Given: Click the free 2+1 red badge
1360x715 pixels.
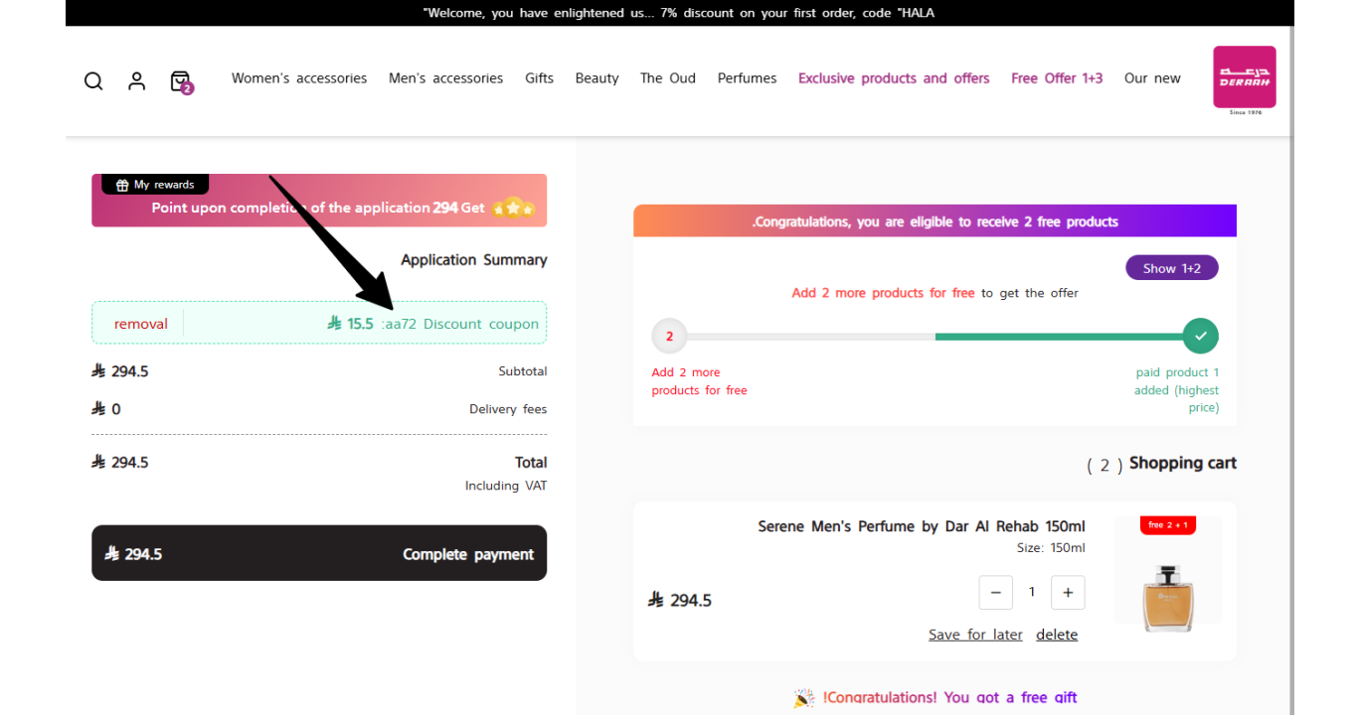Looking at the screenshot, I should click(1167, 524).
